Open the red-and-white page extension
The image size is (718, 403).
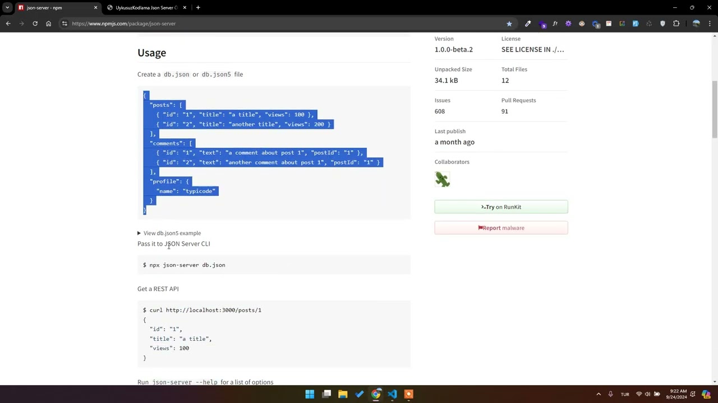click(x=609, y=24)
